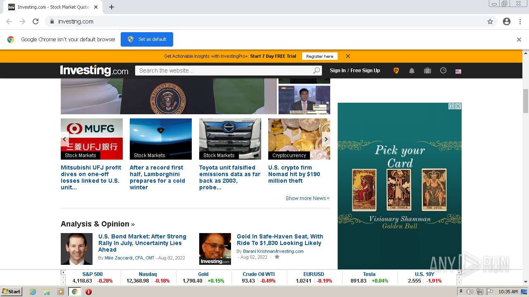The height and width of the screenshot is (297, 529).
Task: Select Nasdaq in ticker bar
Action: click(x=148, y=274)
